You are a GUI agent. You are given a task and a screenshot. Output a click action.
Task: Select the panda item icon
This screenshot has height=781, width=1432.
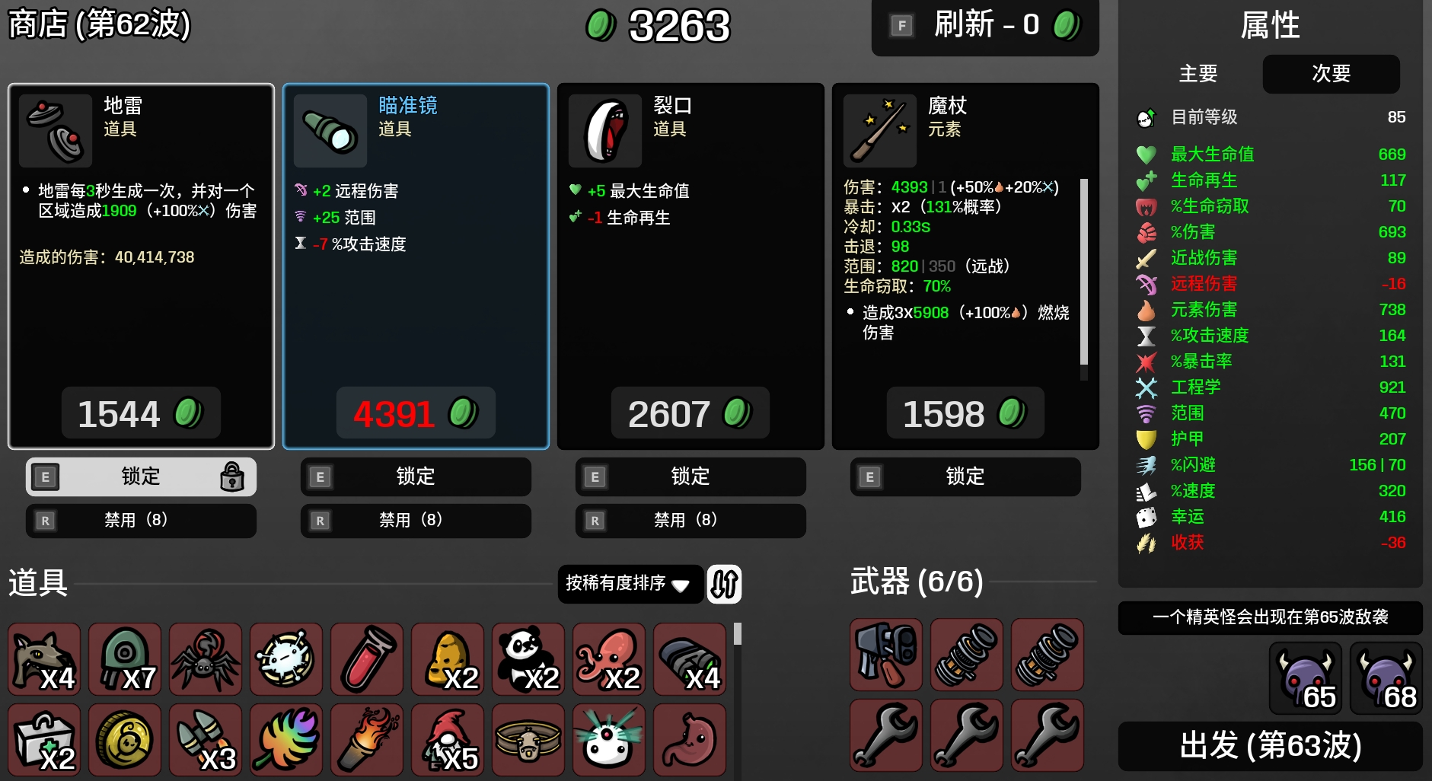click(528, 658)
